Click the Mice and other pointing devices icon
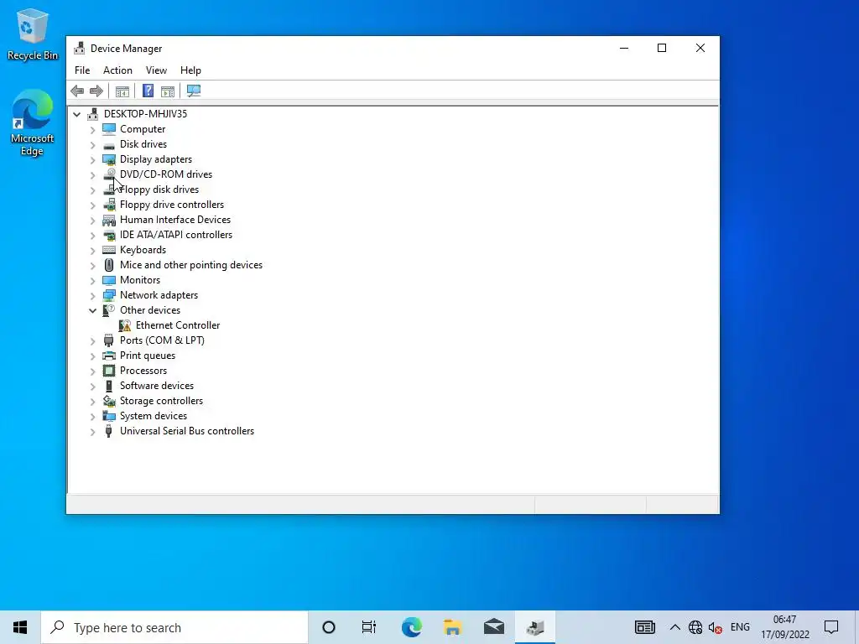The image size is (859, 644). pyautogui.click(x=109, y=265)
